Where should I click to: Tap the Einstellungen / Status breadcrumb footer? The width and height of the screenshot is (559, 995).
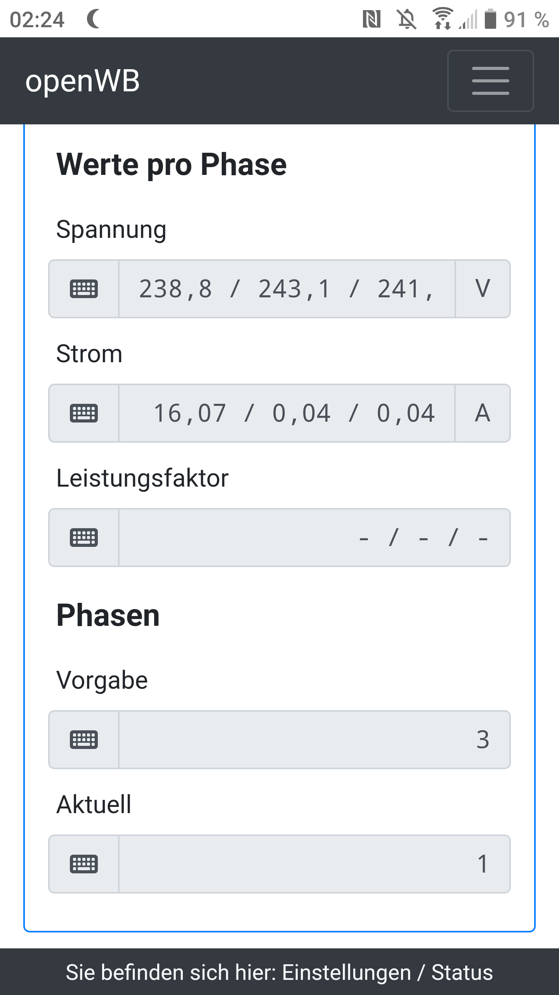[x=279, y=972]
